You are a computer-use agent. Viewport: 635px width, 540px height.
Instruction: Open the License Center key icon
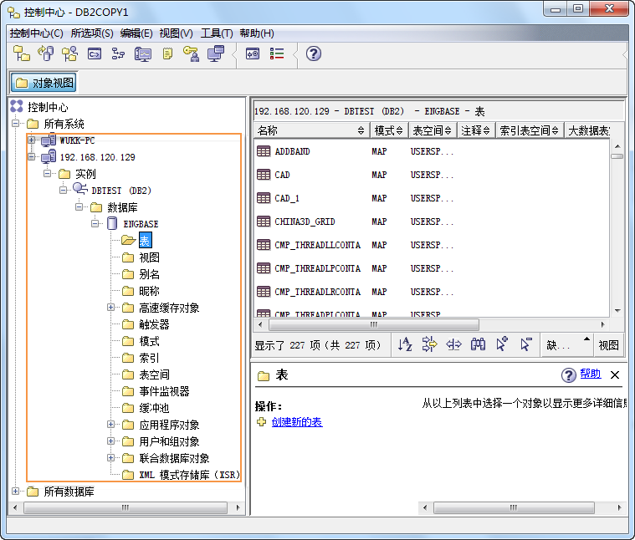point(192,54)
